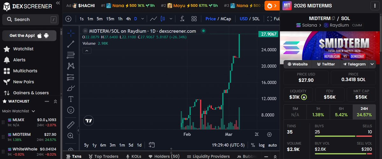This screenshot has width=382, height=159.
Task: Collapse the watchlist panel with double arrows
Action: [x=55, y=101]
